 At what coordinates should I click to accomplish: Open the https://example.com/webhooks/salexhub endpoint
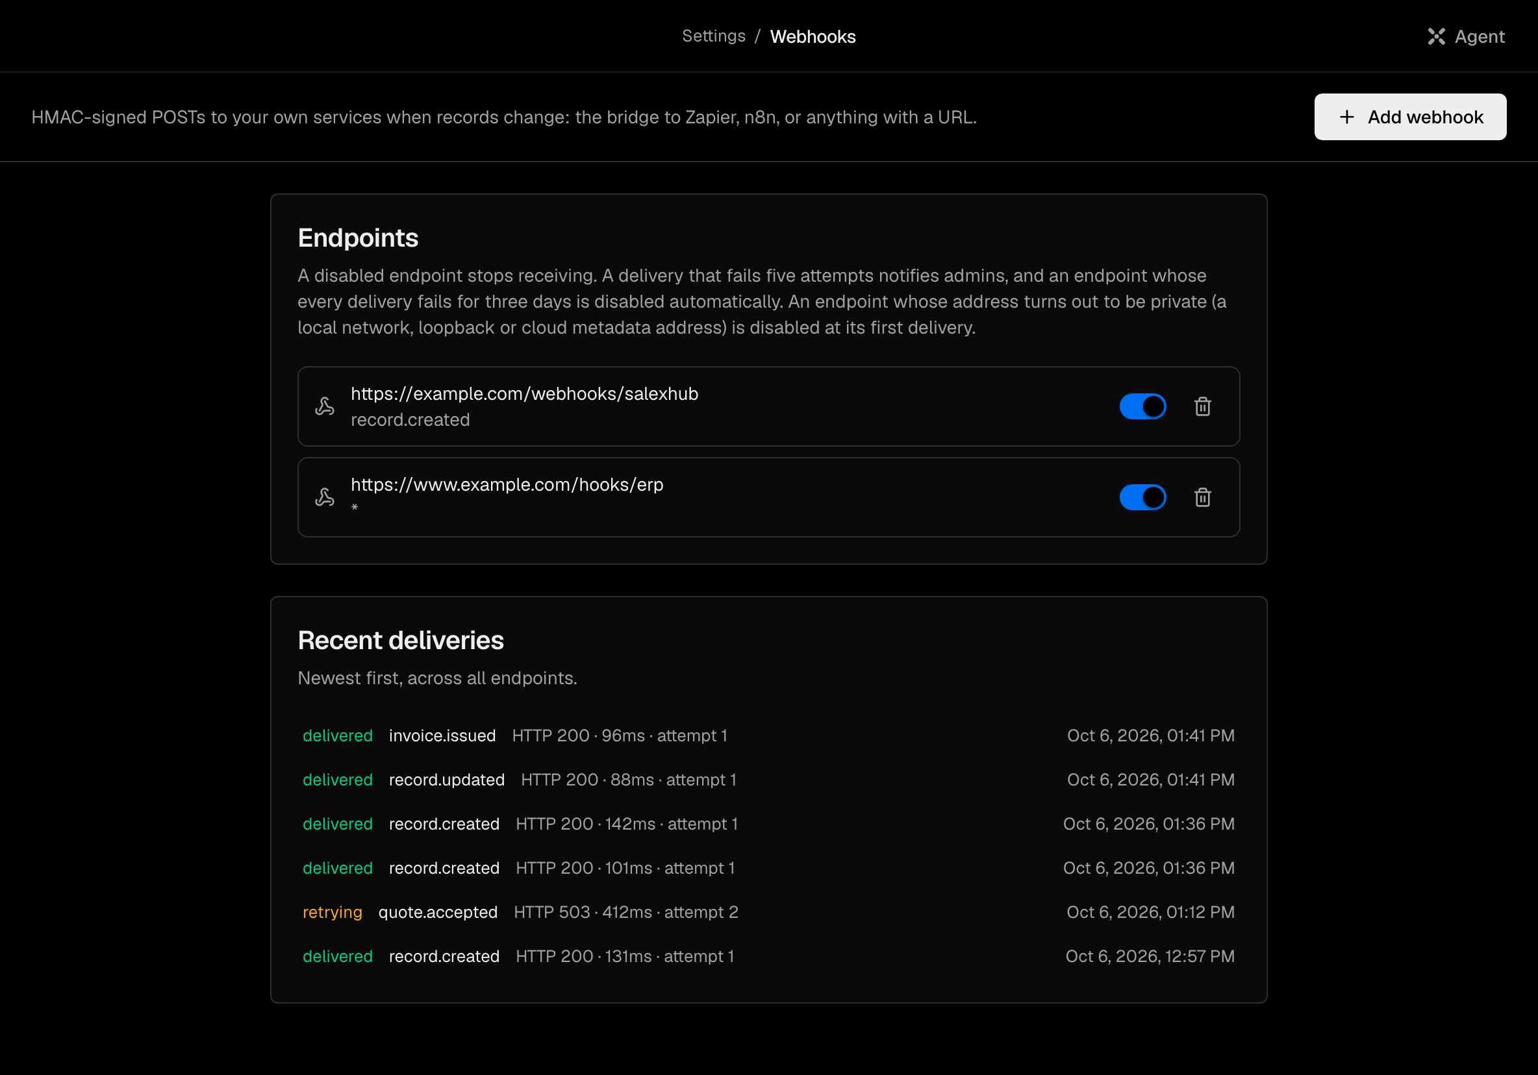click(x=768, y=406)
